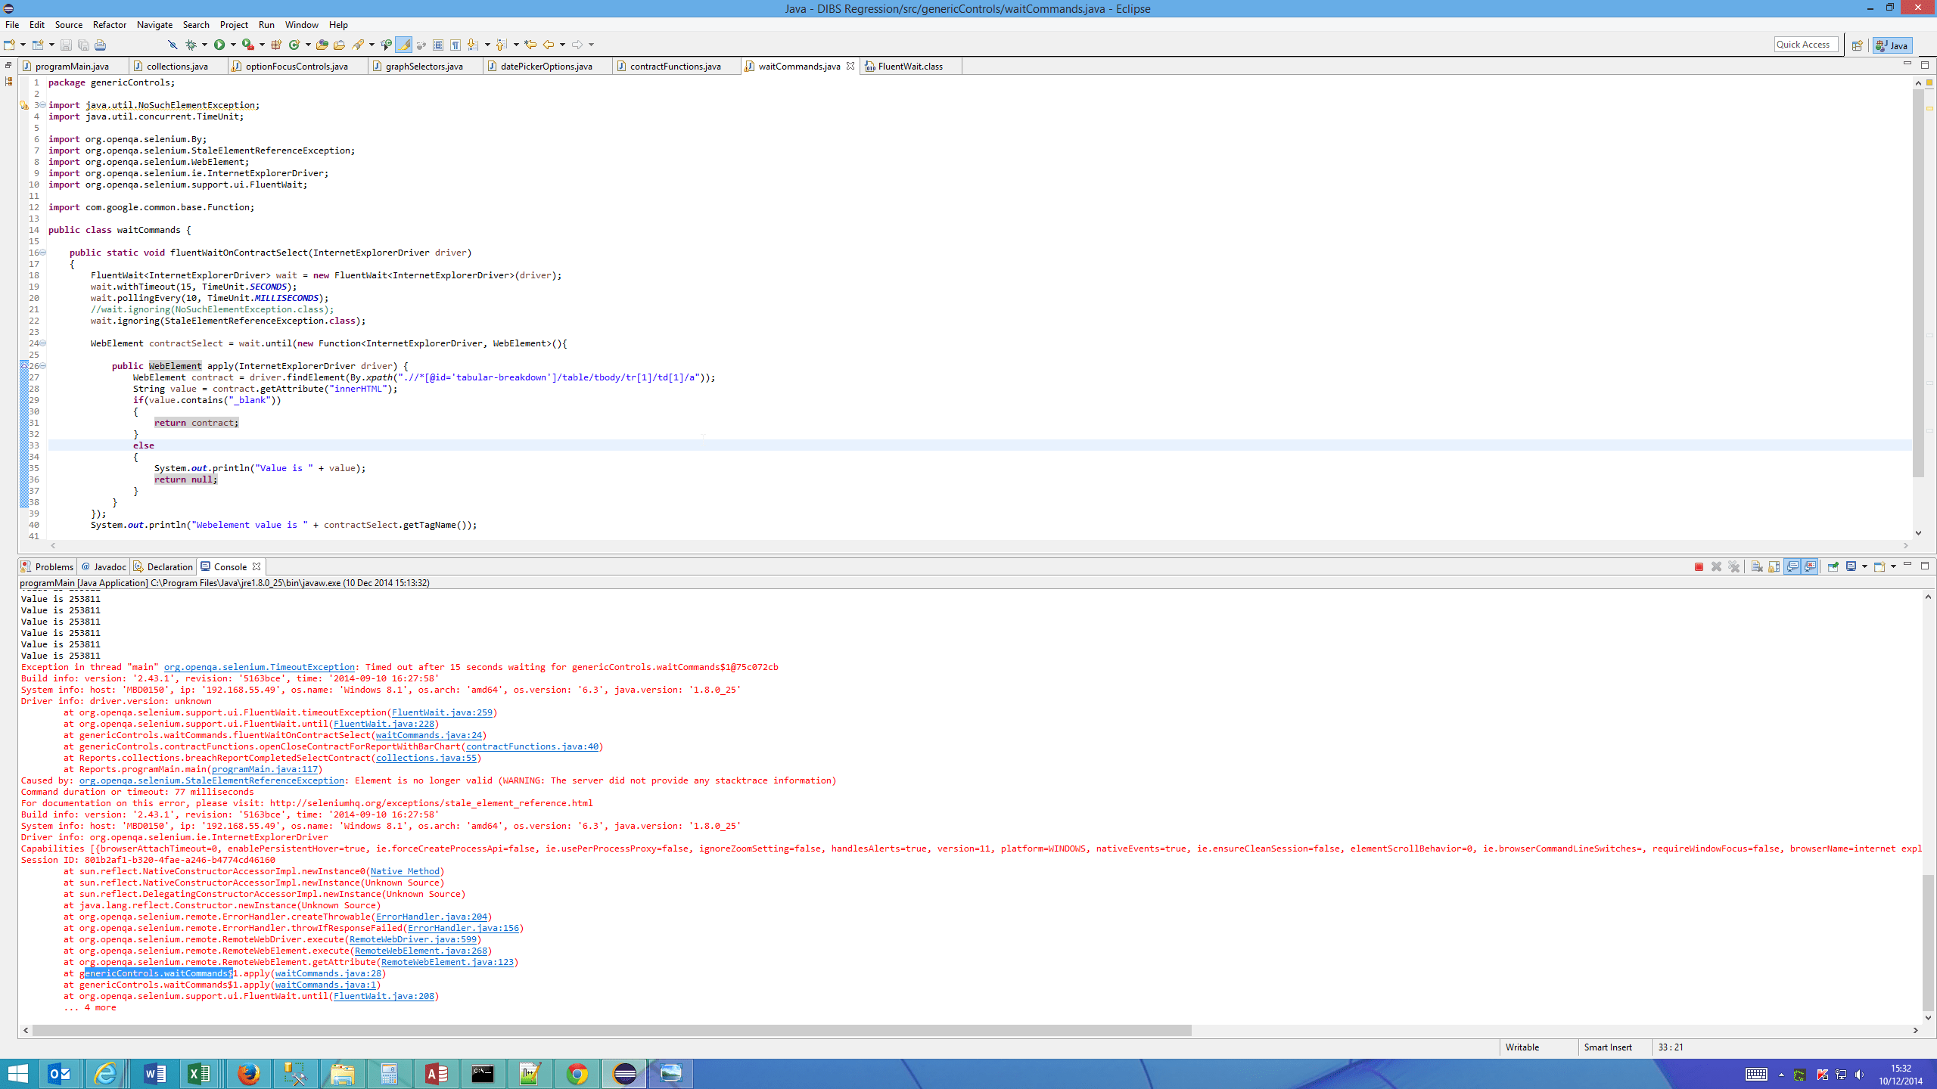This screenshot has width=1937, height=1089.
Task: Run the program with the Run tool
Action: (x=219, y=44)
